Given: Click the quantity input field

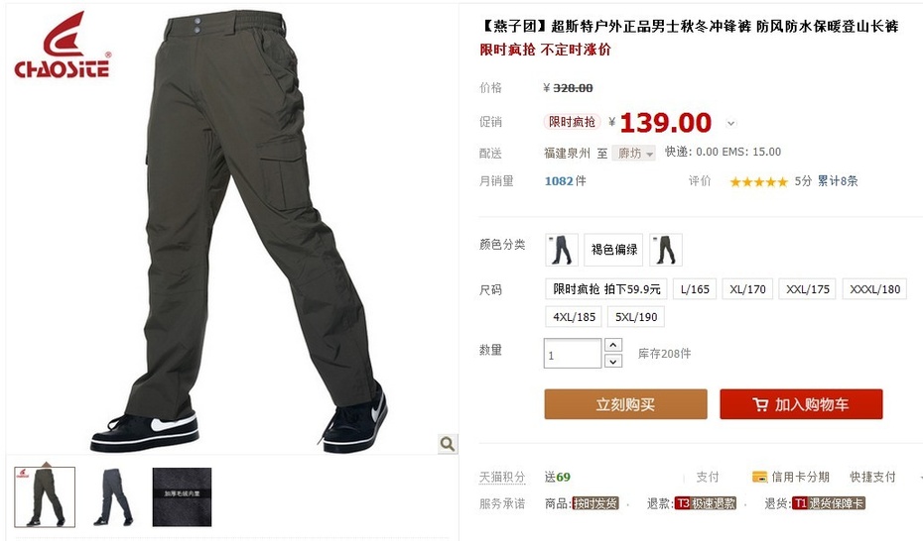Looking at the screenshot, I should click(x=573, y=354).
